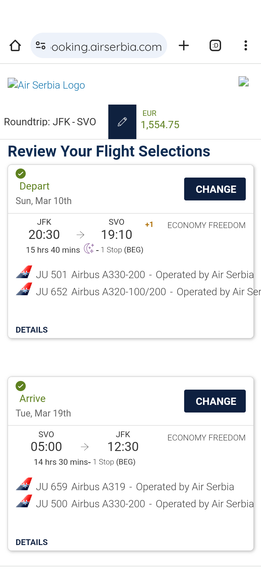Expand DETAILS of the depart flight
This screenshot has width=261, height=581.
(32, 330)
